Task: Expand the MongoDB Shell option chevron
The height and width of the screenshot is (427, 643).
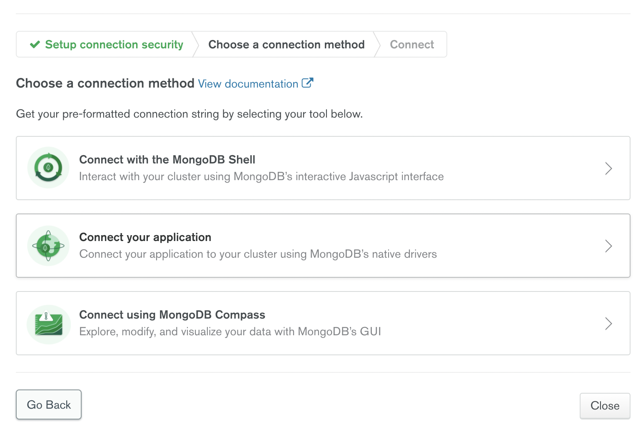Action: (x=608, y=168)
